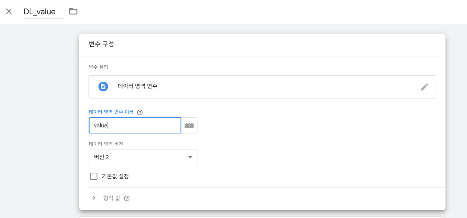Screen dimensions: 467x218
Task: Expand 형식 값 using its chevron
Action: [x=94, y=198]
